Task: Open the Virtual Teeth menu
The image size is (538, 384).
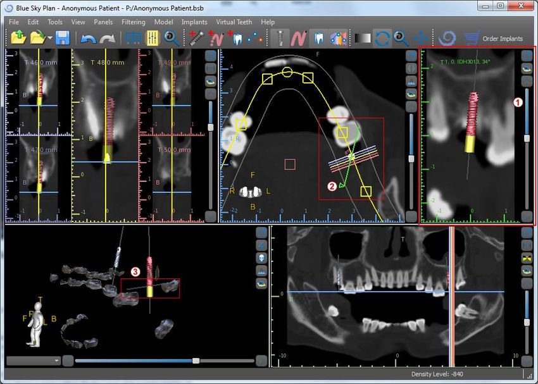Action: 234,22
